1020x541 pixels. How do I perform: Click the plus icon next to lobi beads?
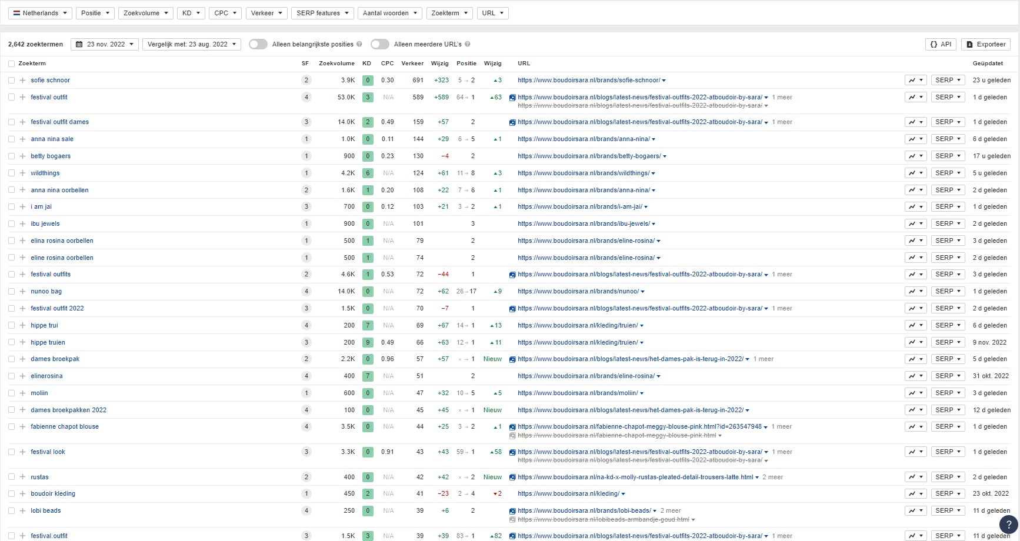[22, 510]
